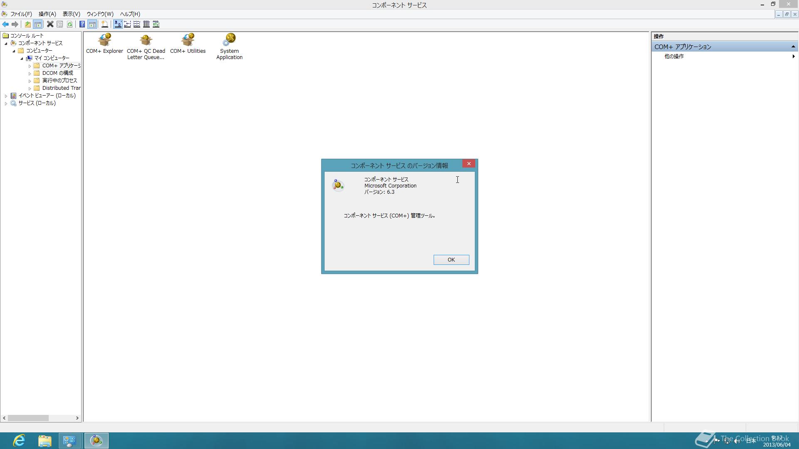This screenshot has height=449, width=799.
Task: Click the 日本 input language indicator
Action: pyautogui.click(x=751, y=441)
